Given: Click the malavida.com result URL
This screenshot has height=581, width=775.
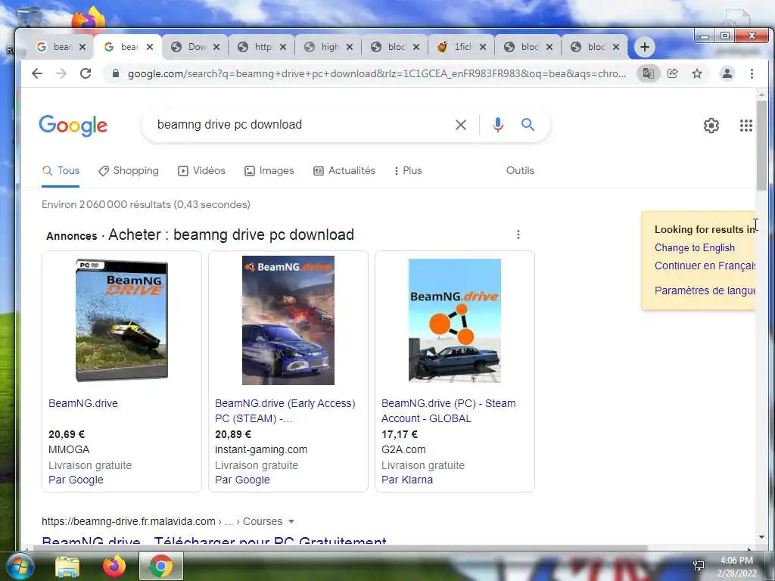Looking at the screenshot, I should point(129,522).
